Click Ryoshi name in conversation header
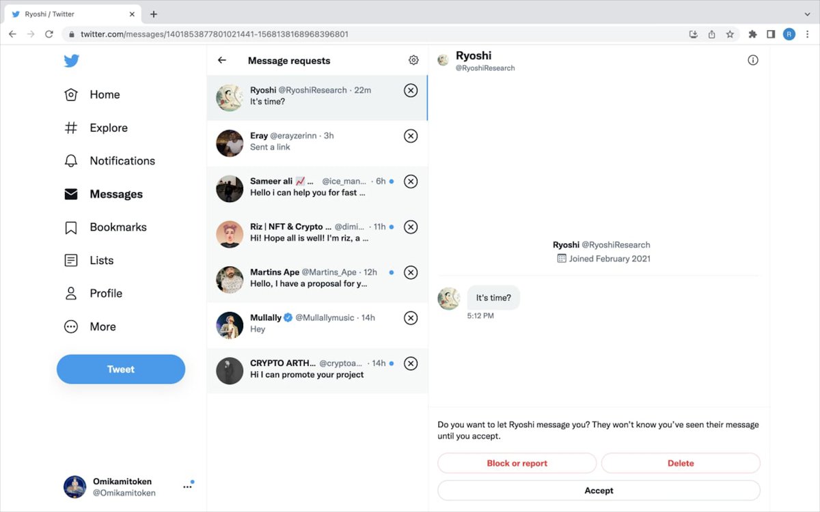This screenshot has width=820, height=512. click(474, 56)
